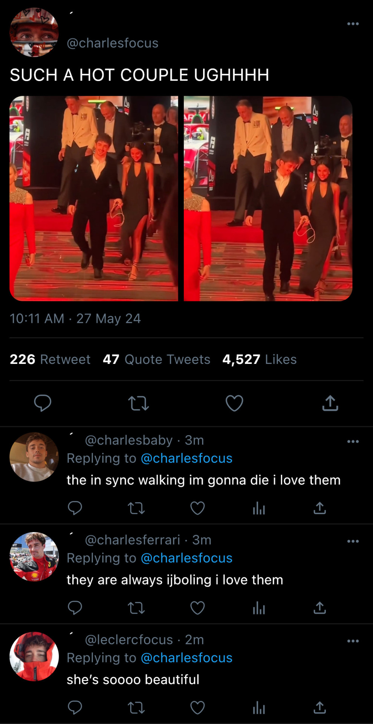373x724 pixels.
Task: Open more options on @charlesferrari reply
Action: [353, 541]
